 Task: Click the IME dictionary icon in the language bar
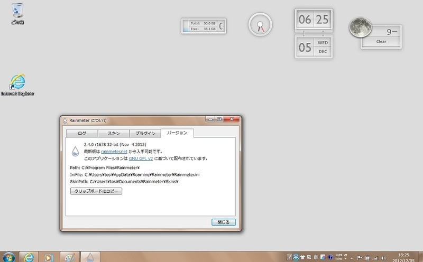click(x=323, y=257)
